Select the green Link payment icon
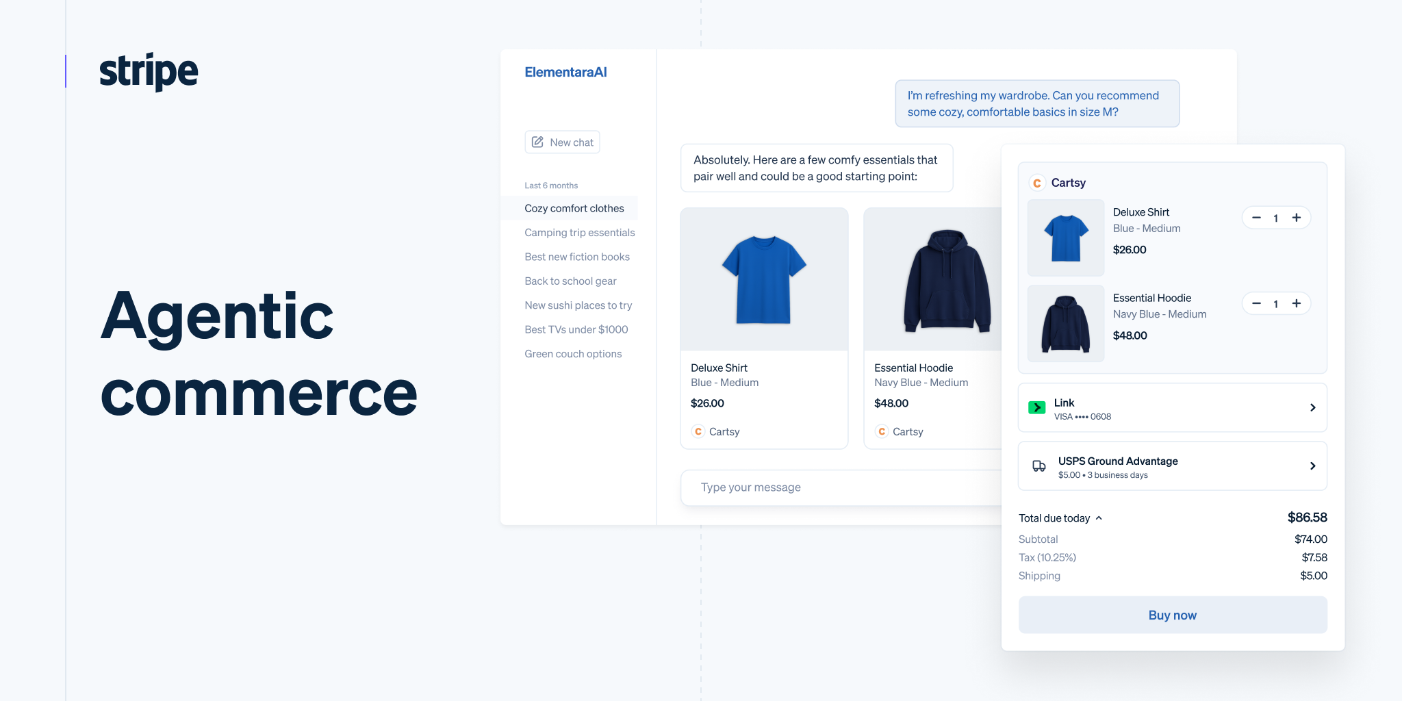Image resolution: width=1402 pixels, height=701 pixels. point(1038,407)
